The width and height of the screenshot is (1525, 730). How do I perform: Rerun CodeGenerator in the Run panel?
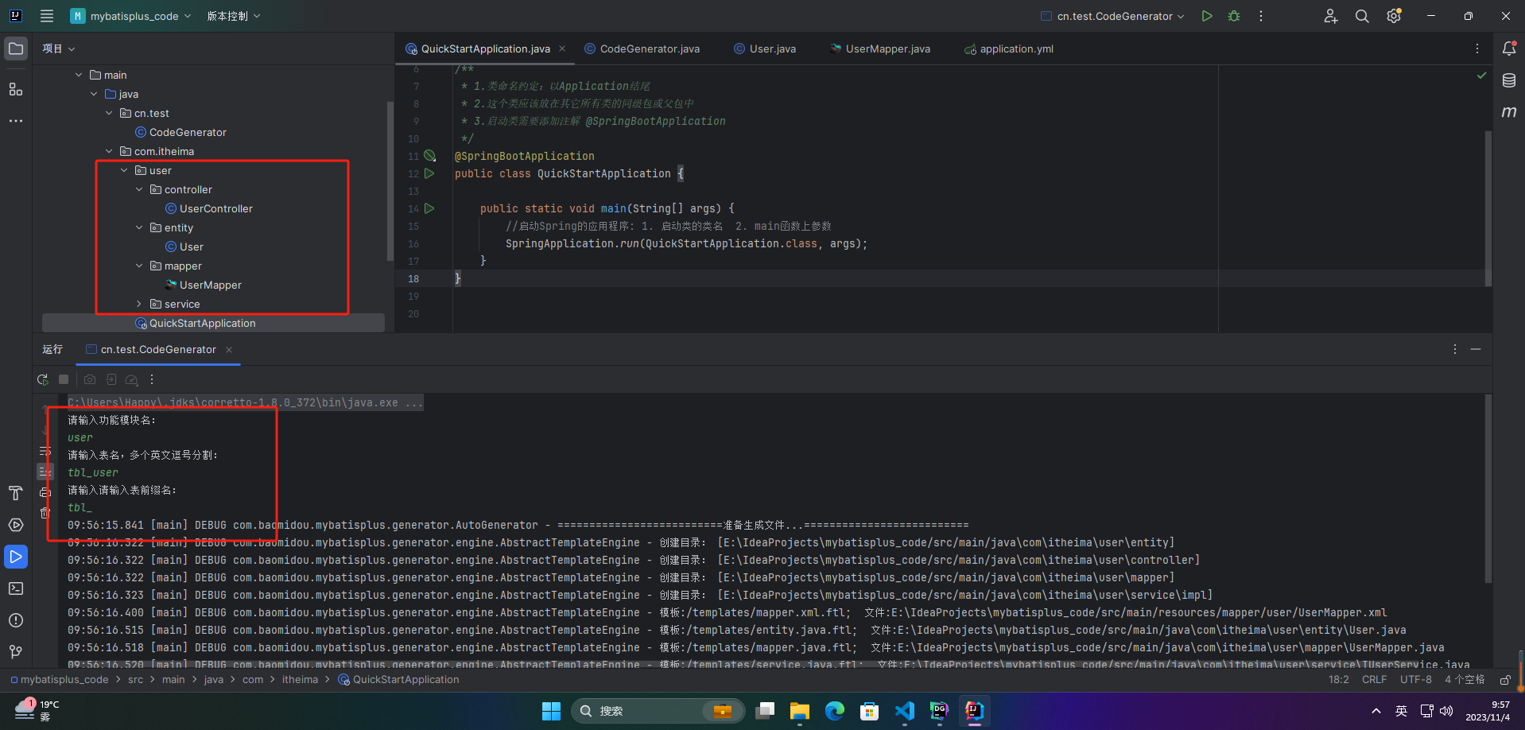(x=43, y=380)
